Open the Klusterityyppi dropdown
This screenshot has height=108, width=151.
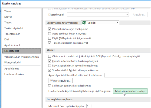point(98,15)
